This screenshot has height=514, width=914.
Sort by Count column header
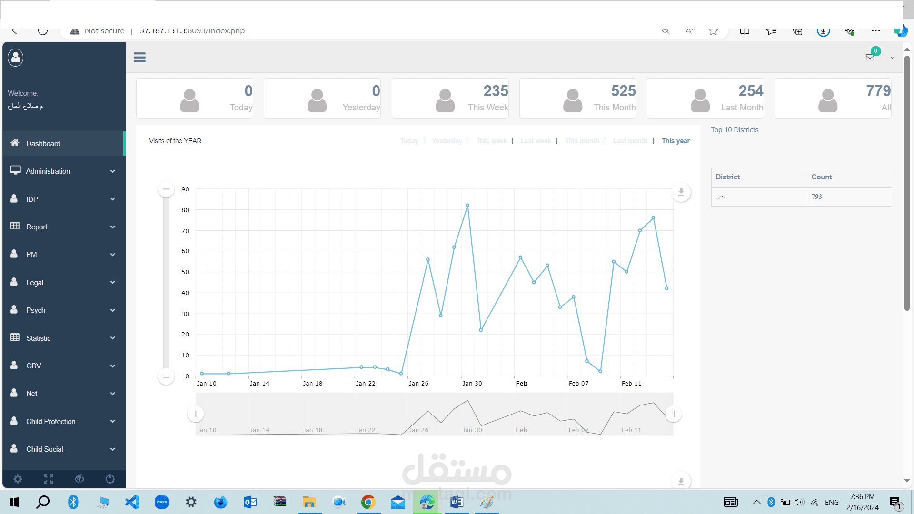pos(849,177)
